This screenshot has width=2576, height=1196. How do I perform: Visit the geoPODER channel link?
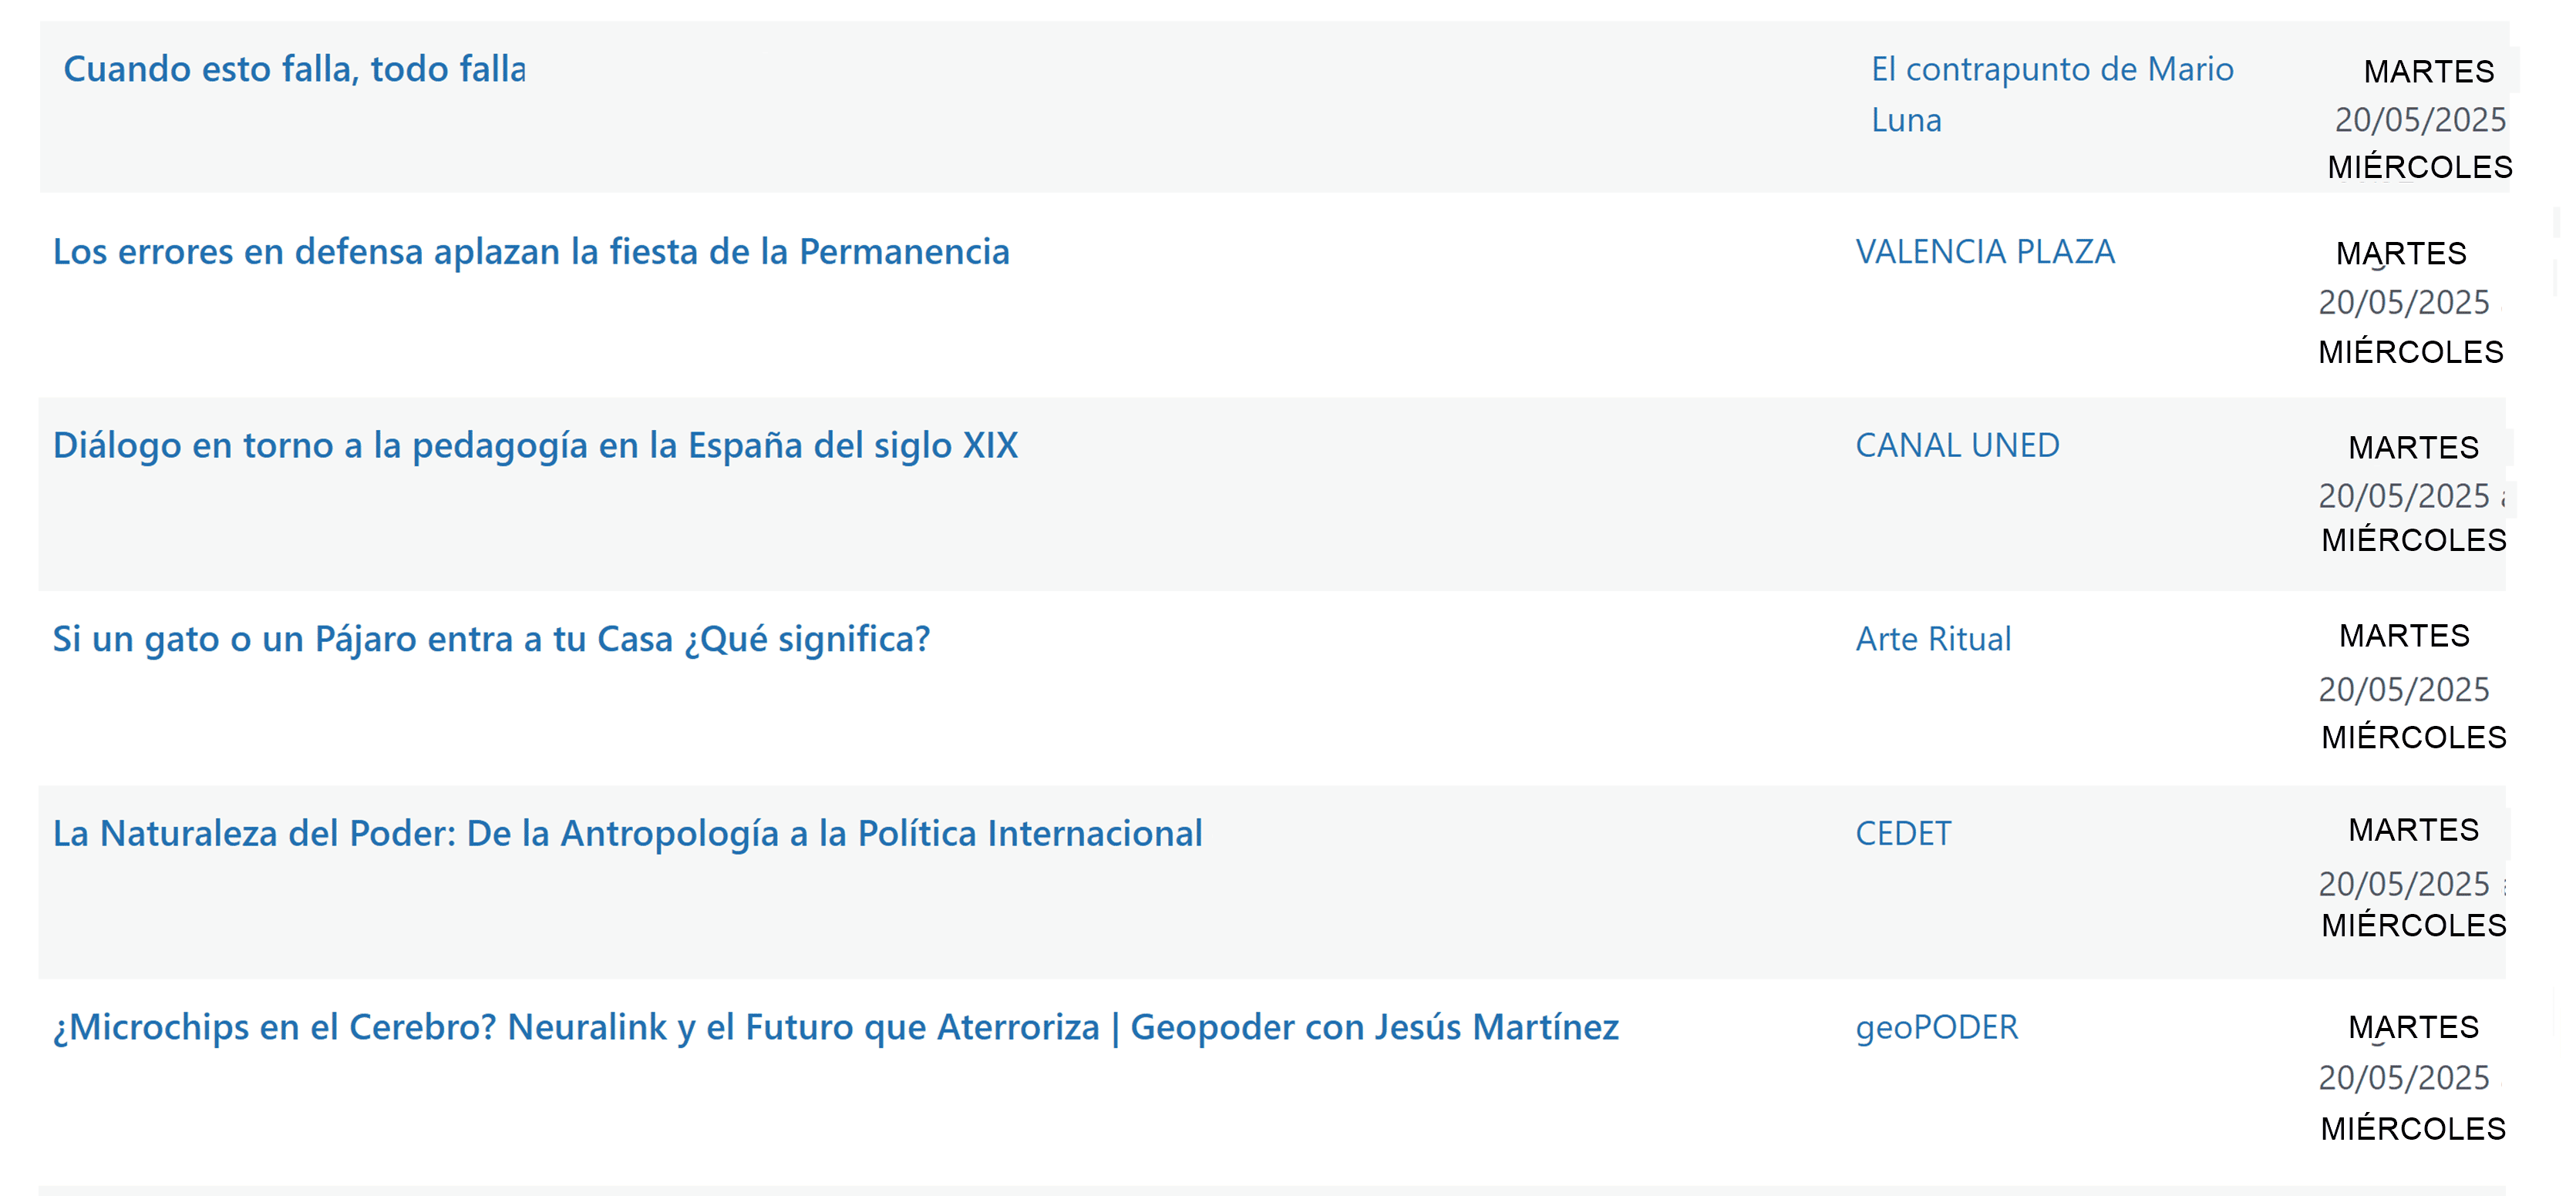coord(1936,1027)
